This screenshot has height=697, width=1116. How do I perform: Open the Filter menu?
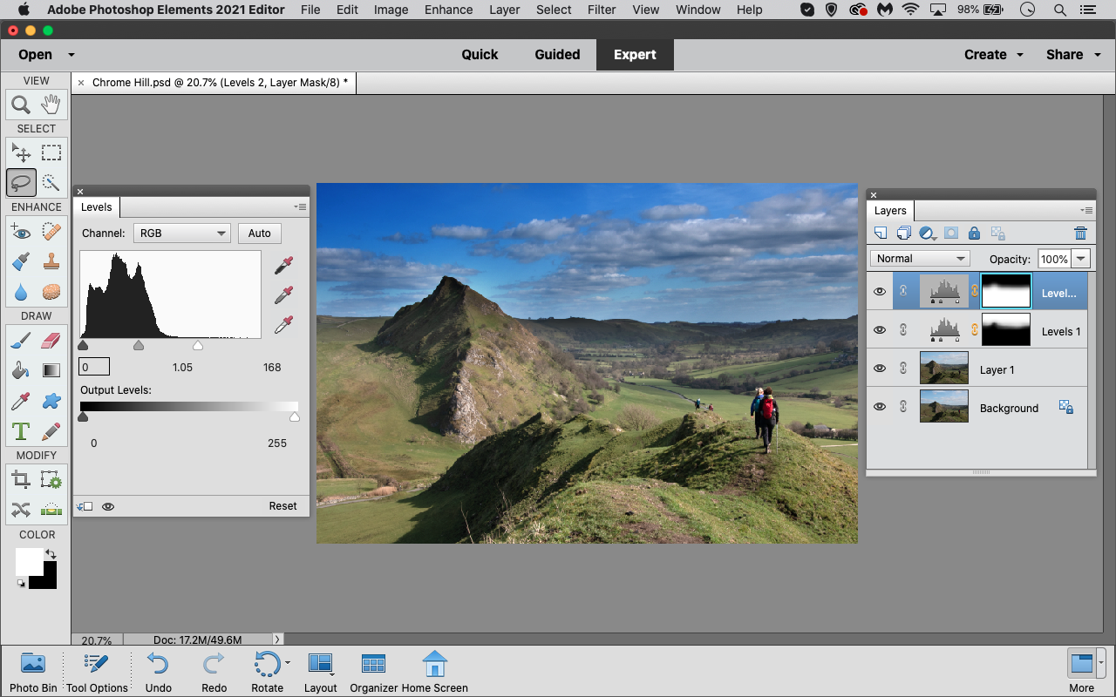coord(602,10)
